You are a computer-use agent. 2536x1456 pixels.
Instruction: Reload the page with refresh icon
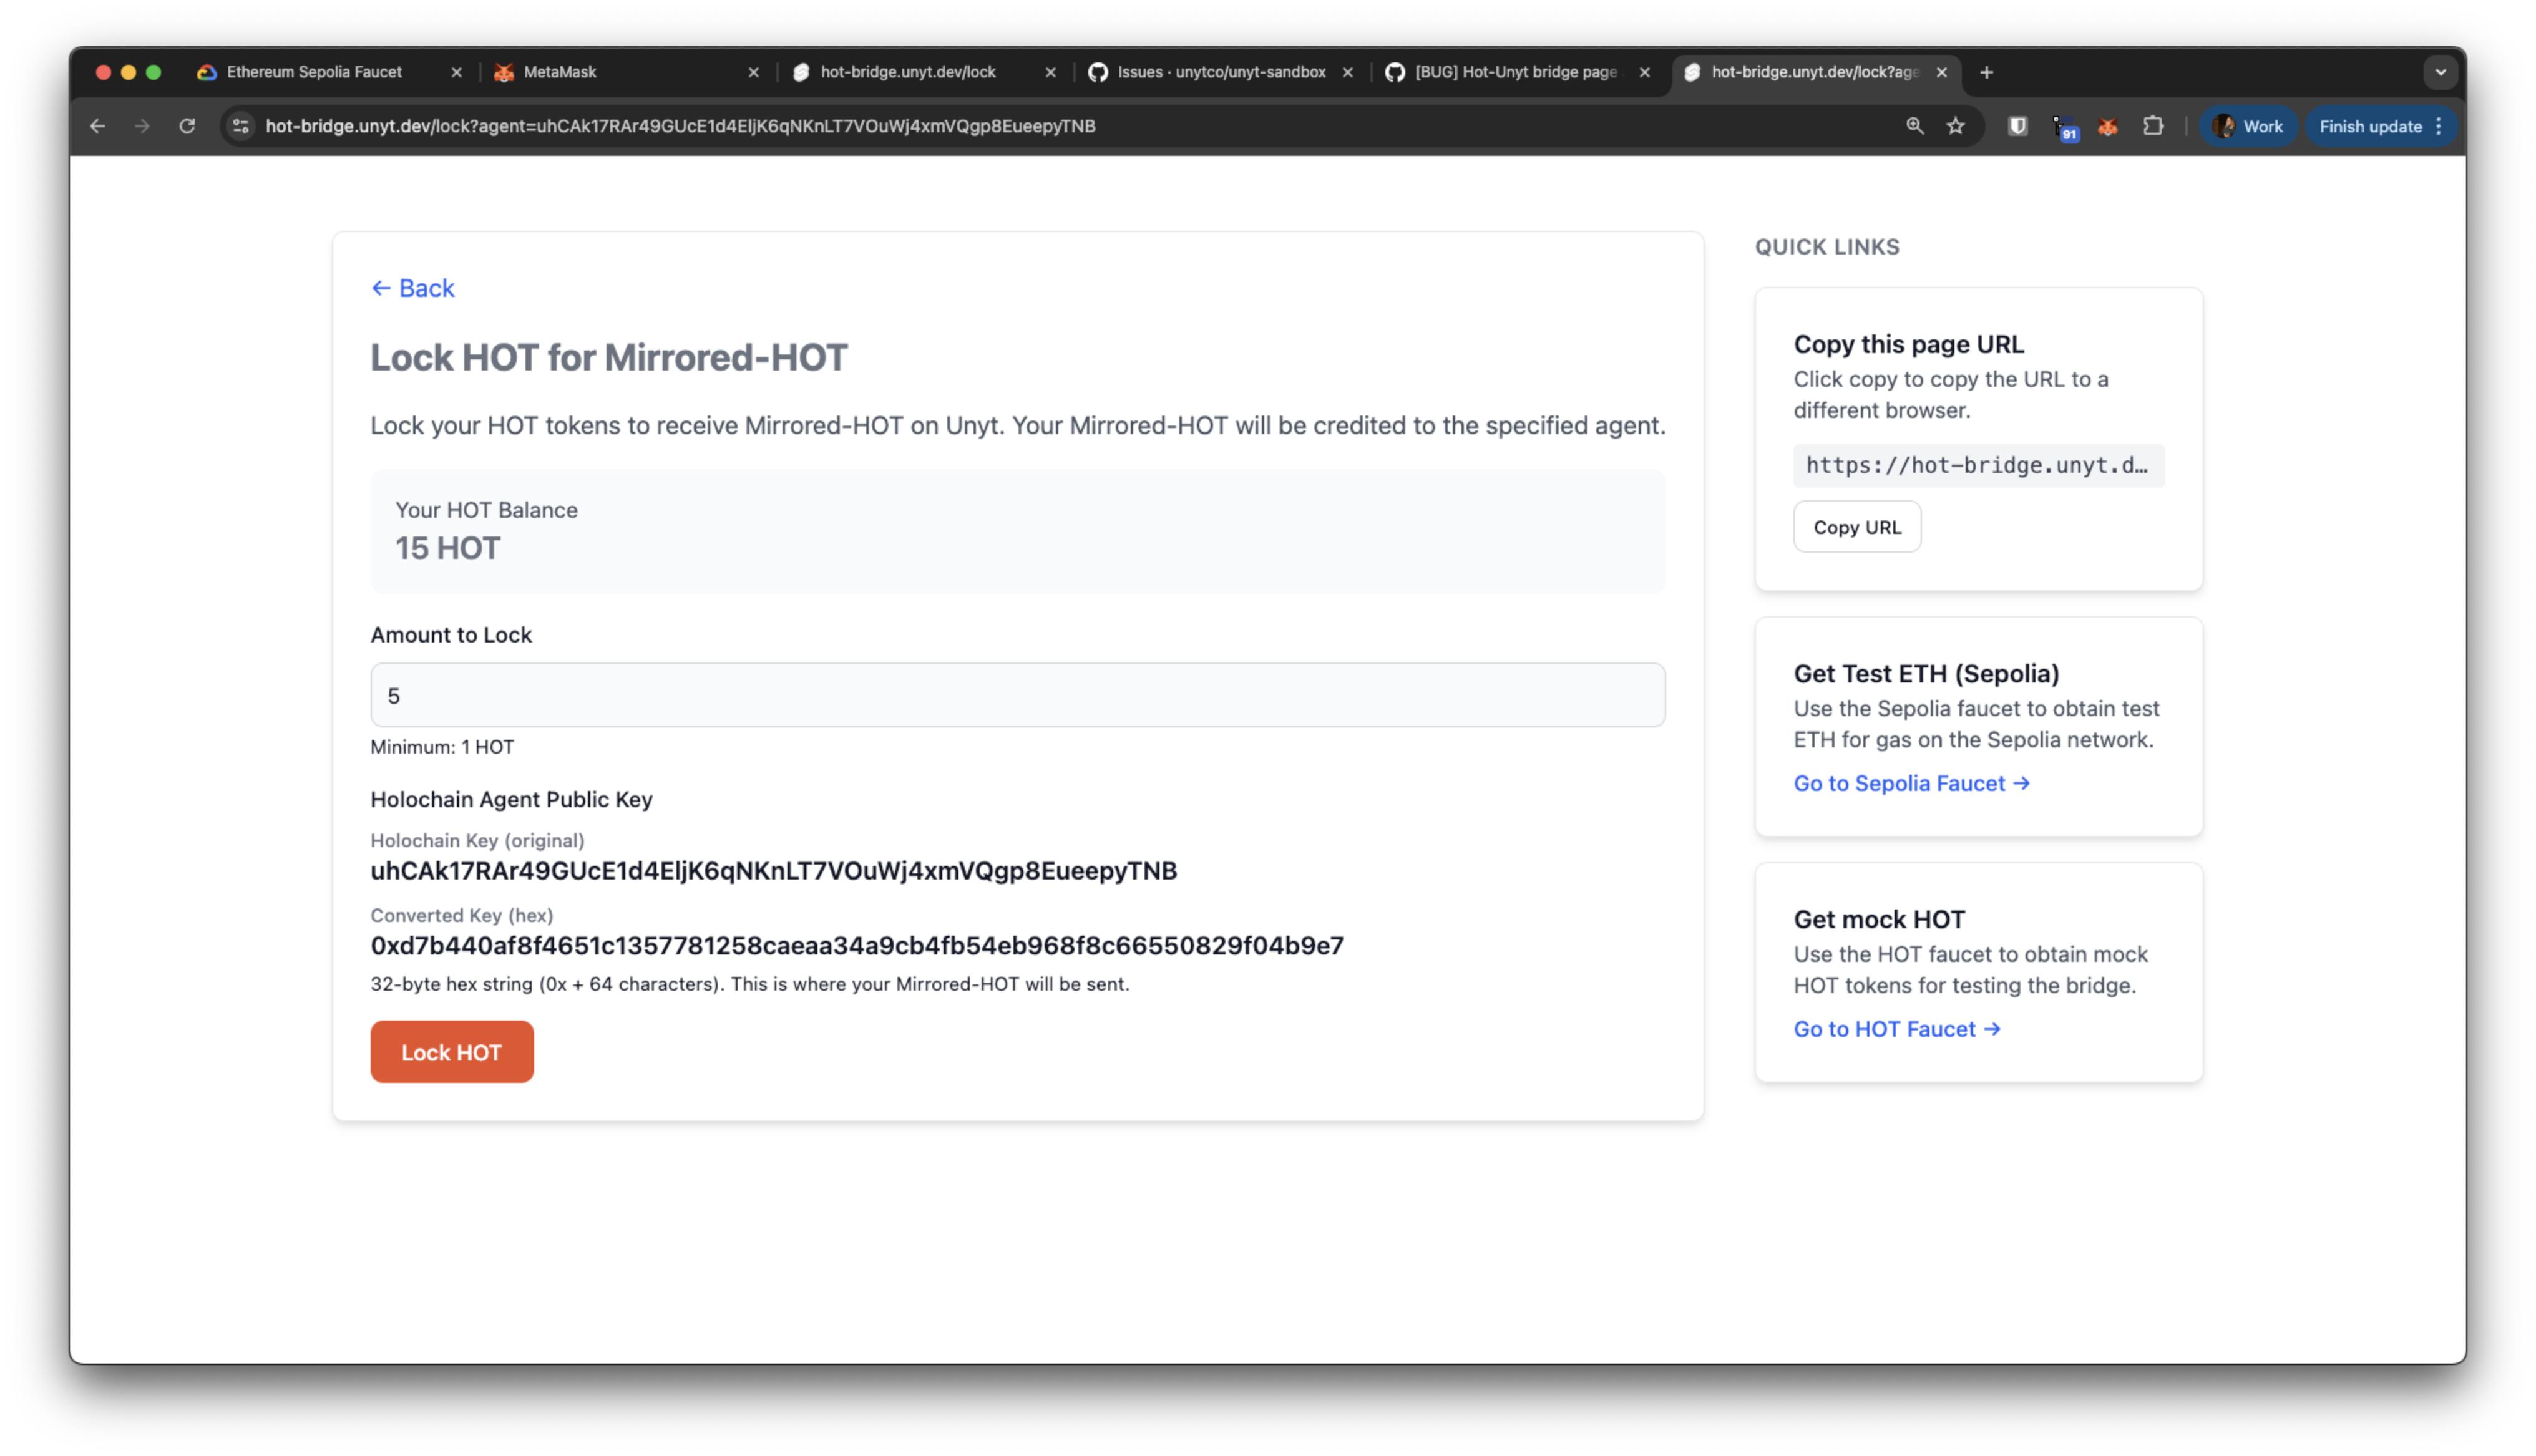[x=187, y=126]
